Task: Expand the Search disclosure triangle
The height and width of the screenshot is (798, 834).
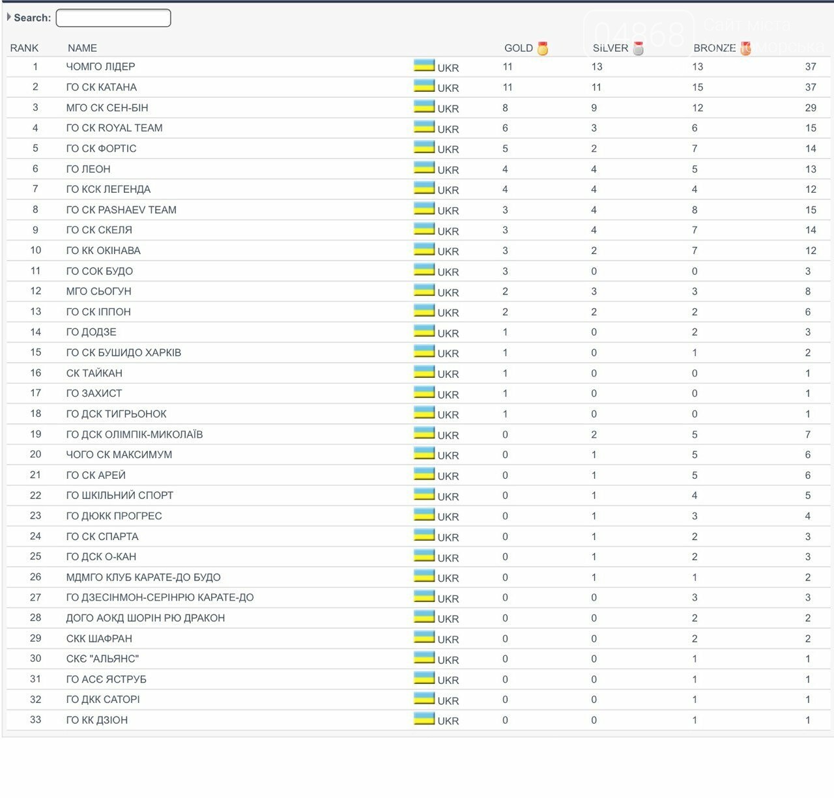Action: tap(8, 17)
